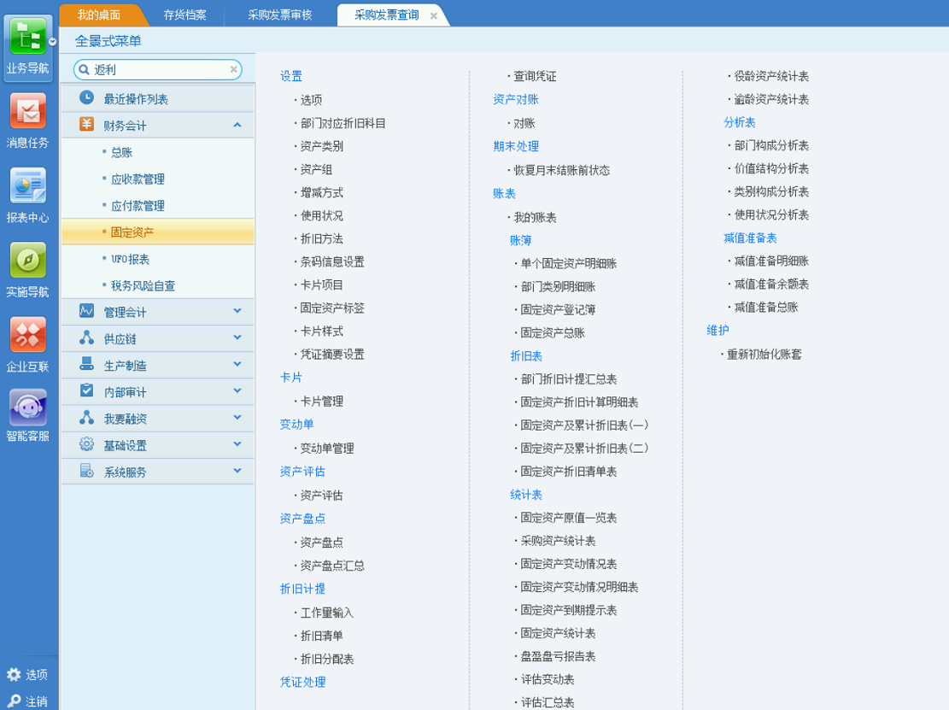This screenshot has height=710, width=949.
Task: Select UFO报表 menu item
Action: tap(130, 259)
